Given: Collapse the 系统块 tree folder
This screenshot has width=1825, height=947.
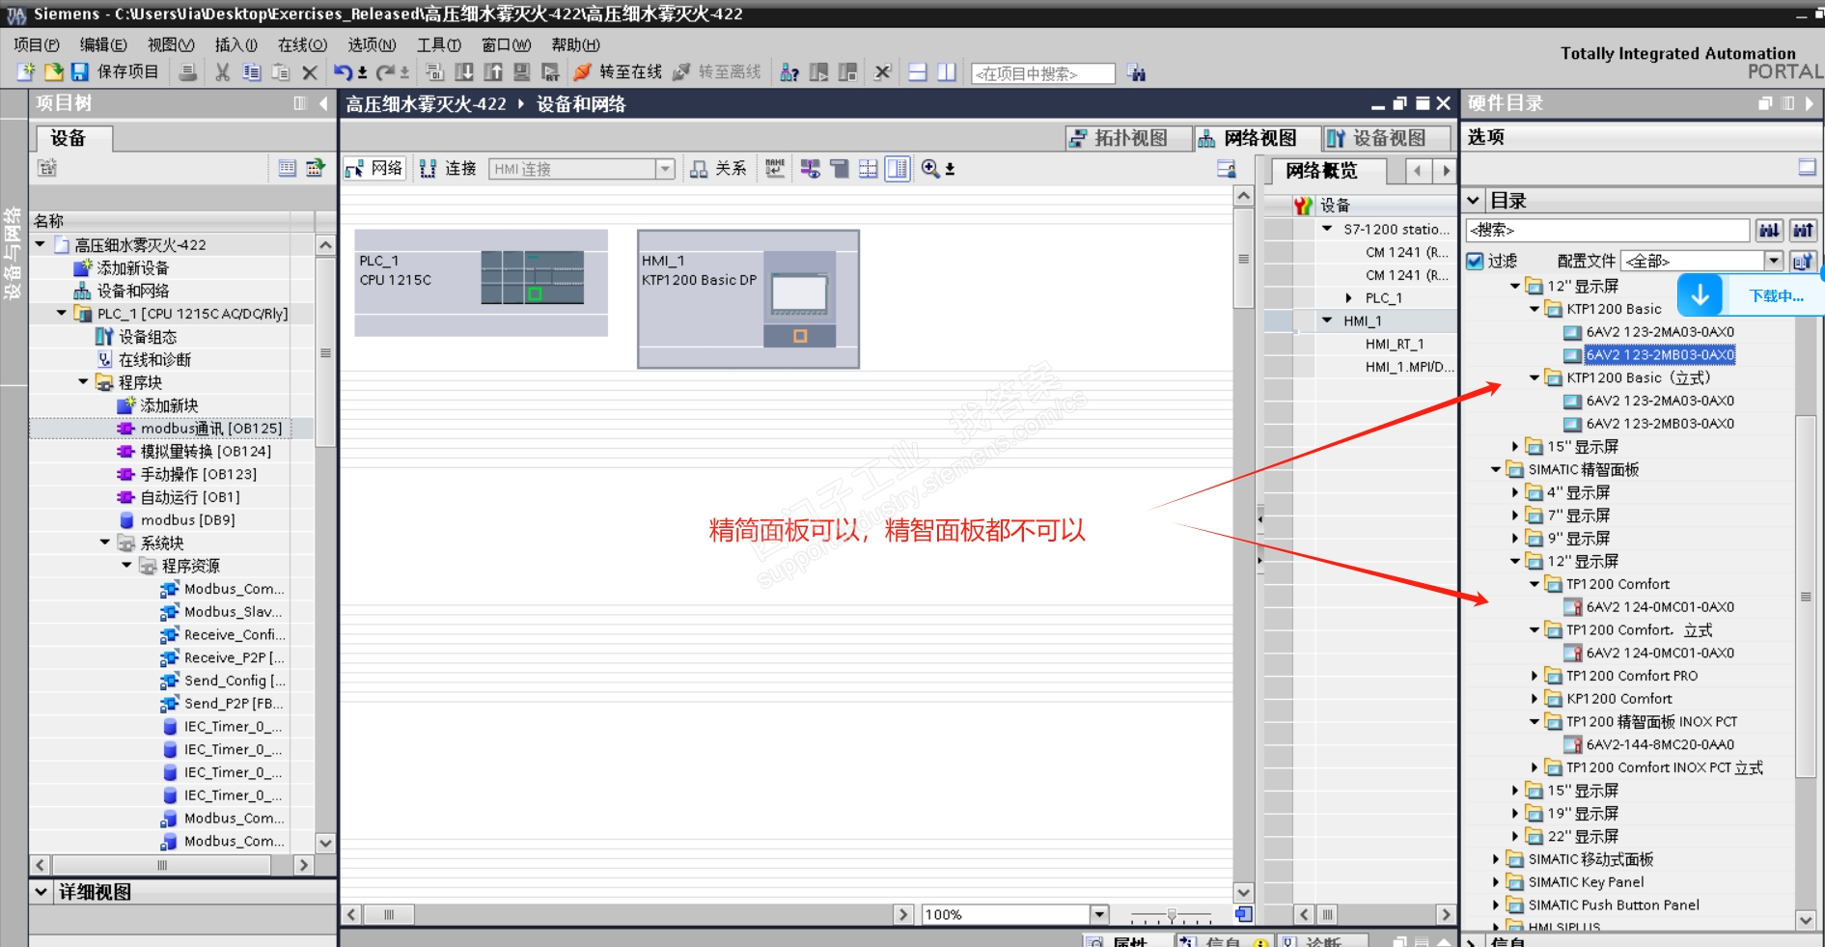Looking at the screenshot, I should (105, 543).
